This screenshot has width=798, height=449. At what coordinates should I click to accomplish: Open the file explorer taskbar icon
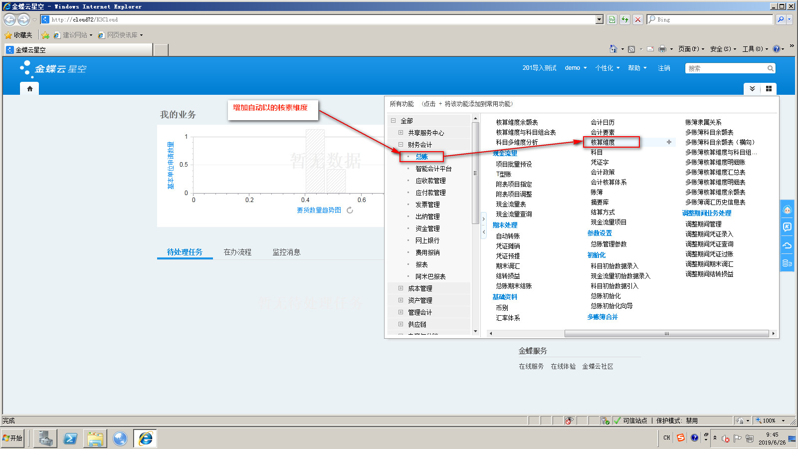click(x=95, y=439)
